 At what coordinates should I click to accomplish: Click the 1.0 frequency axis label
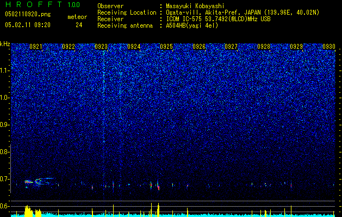click(x=5, y=98)
